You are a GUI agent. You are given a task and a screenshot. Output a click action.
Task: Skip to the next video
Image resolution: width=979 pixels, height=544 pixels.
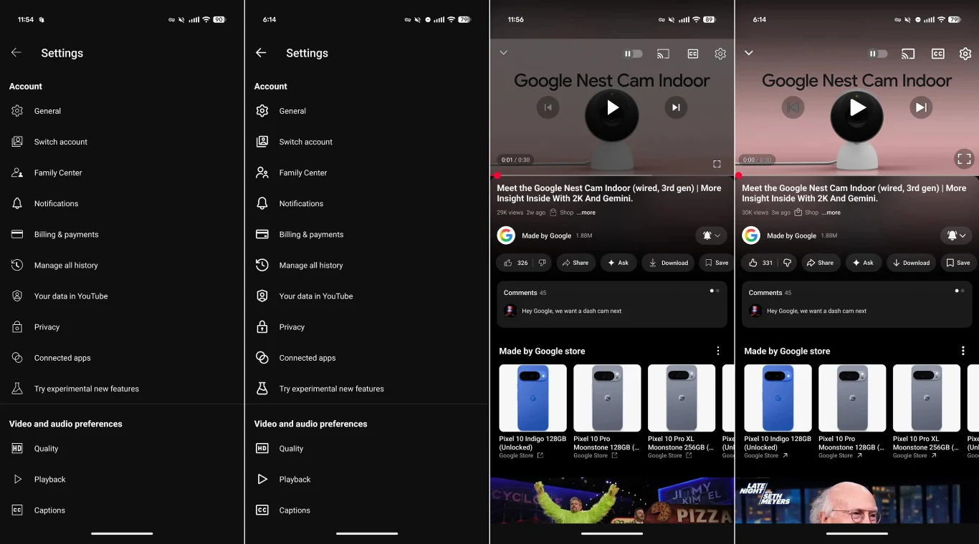(674, 107)
